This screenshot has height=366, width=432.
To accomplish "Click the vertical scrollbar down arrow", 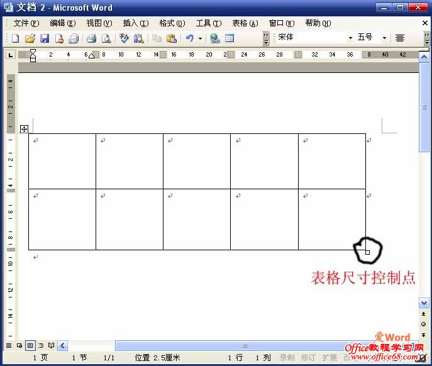I will coord(424,303).
